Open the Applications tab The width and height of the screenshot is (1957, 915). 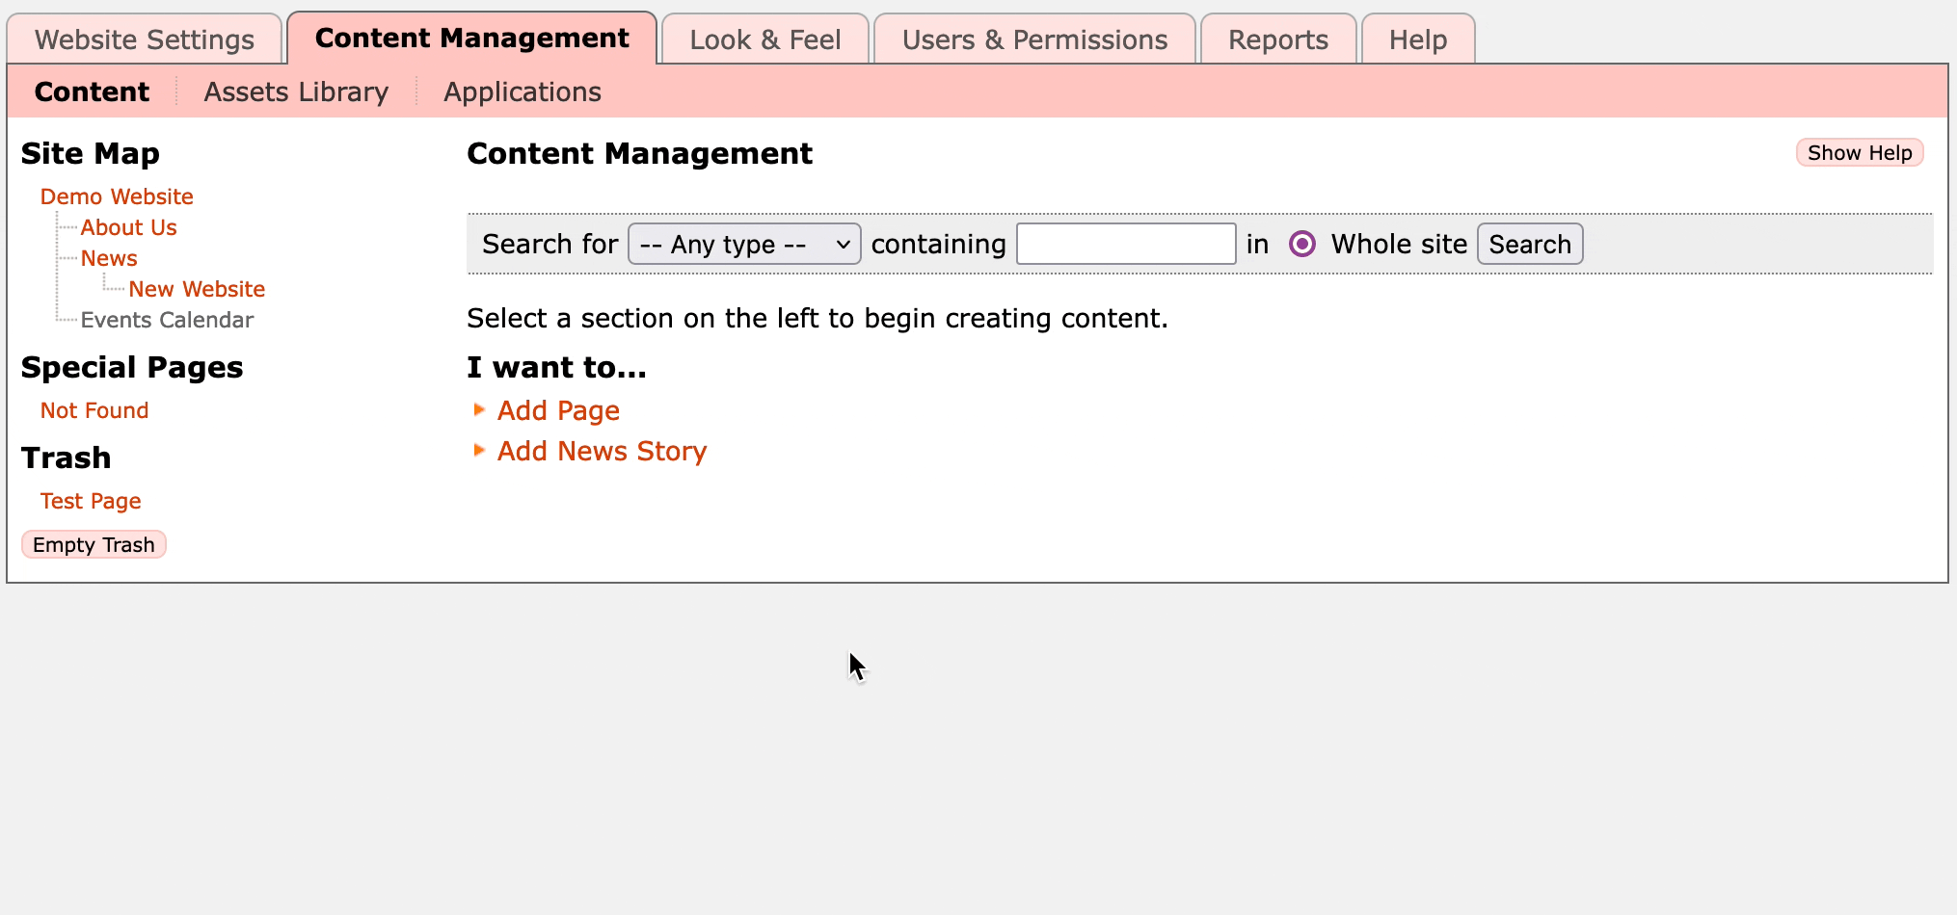pos(522,91)
